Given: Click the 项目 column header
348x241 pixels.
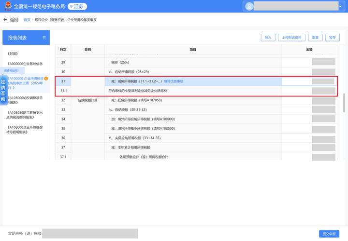Looking at the screenshot, I should (x=193, y=49).
